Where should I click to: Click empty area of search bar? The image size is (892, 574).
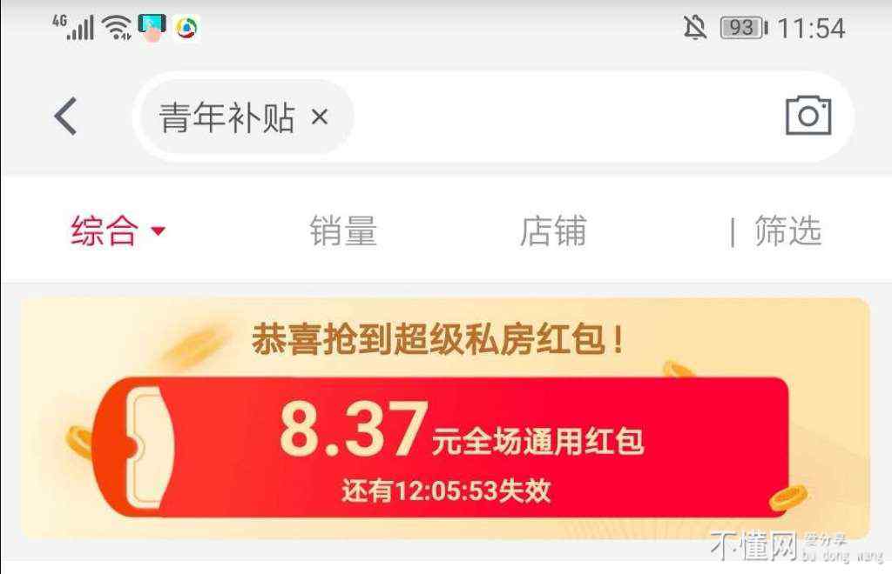[564, 117]
